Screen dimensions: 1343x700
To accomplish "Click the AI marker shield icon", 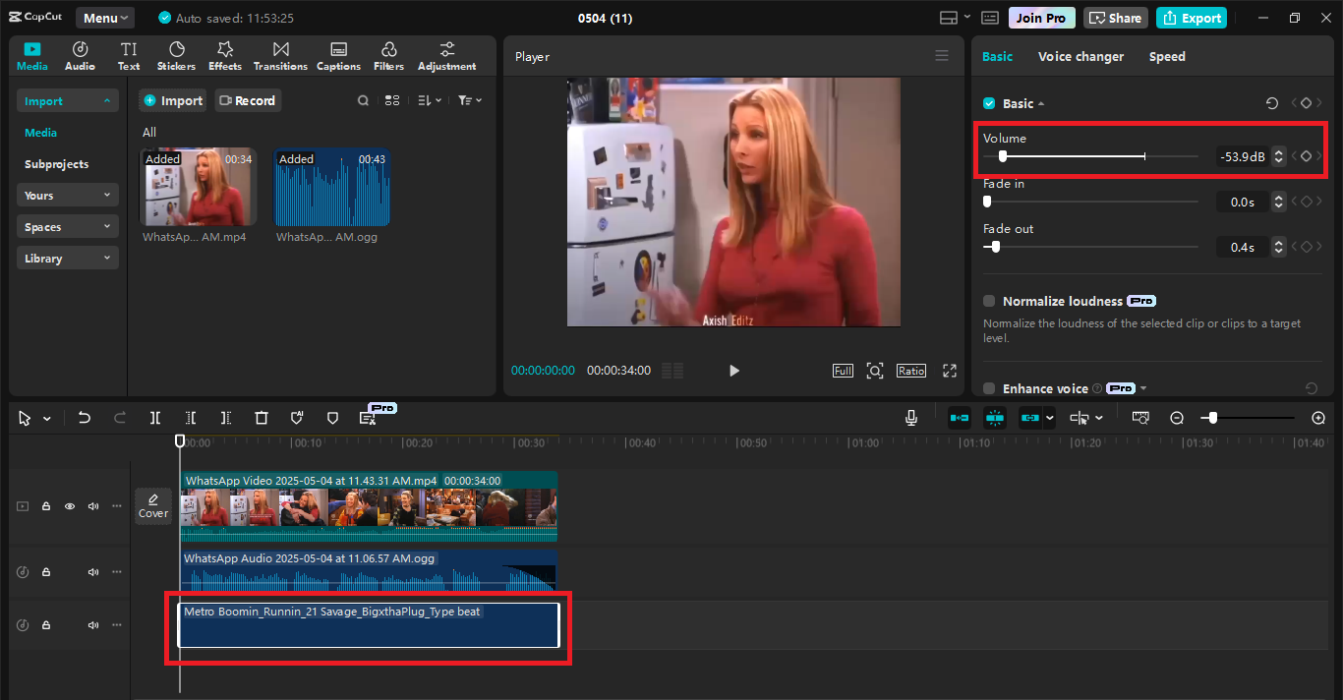I will click(x=297, y=418).
